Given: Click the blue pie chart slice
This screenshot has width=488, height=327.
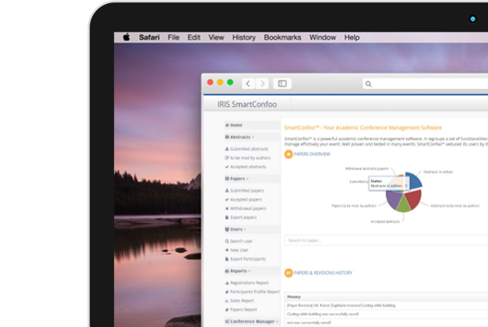Looking at the screenshot, I should 411,180.
